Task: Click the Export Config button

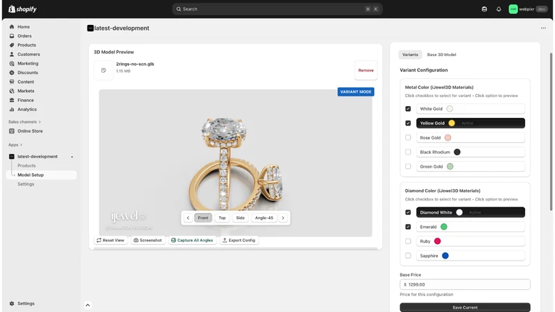Action: [239, 240]
